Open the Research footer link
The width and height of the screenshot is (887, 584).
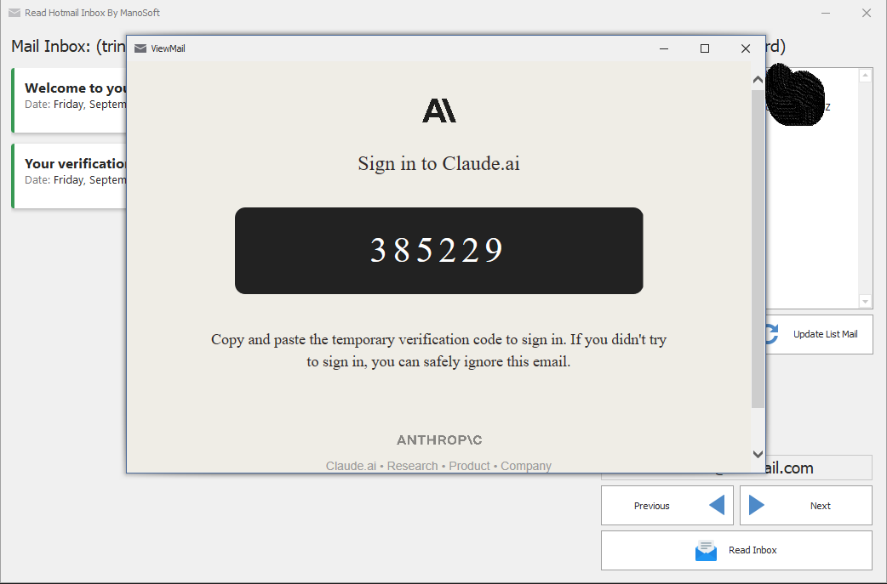pyautogui.click(x=412, y=466)
